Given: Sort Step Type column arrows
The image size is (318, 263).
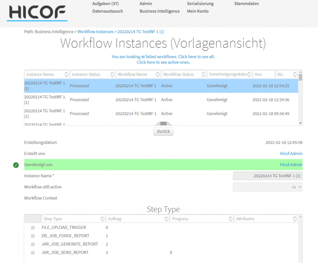Looking at the screenshot, I should 102,219.
